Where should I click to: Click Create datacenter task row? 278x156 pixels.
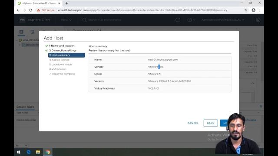coord(26,120)
